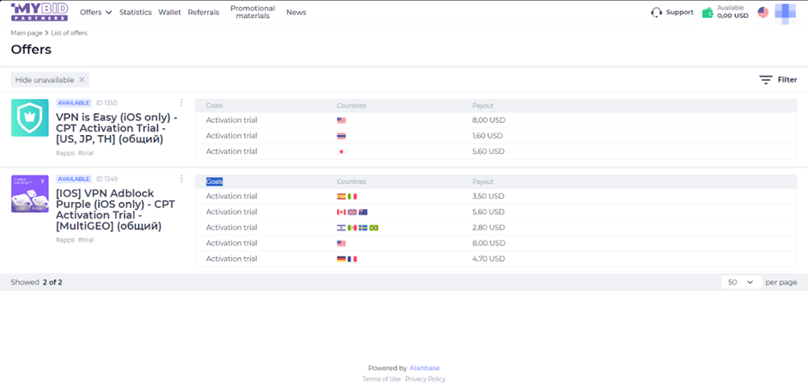Click the 2,80 USD payout
Image resolution: width=808 pixels, height=386 pixels.
tap(488, 227)
